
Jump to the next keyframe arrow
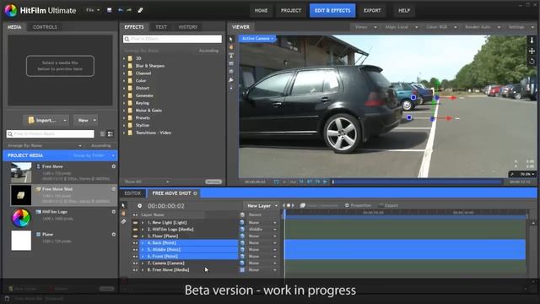tap(293, 205)
